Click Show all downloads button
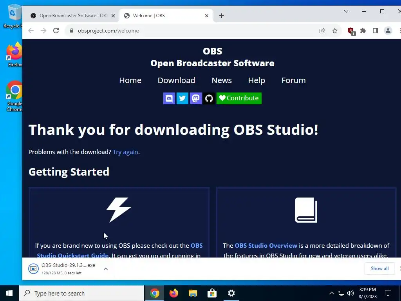This screenshot has width=401, height=301. tap(380, 268)
